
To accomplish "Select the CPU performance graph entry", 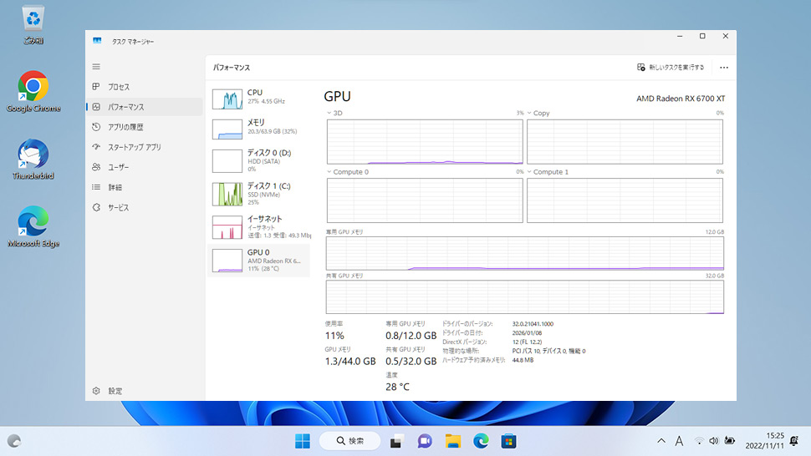I will (258, 98).
